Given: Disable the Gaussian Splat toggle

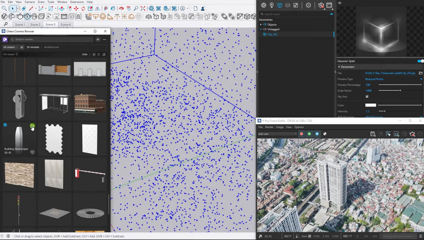Looking at the screenshot, I should coord(420,61).
